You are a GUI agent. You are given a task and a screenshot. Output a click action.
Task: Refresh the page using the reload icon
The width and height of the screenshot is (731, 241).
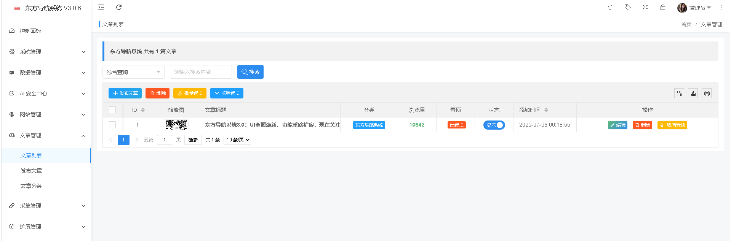[119, 7]
